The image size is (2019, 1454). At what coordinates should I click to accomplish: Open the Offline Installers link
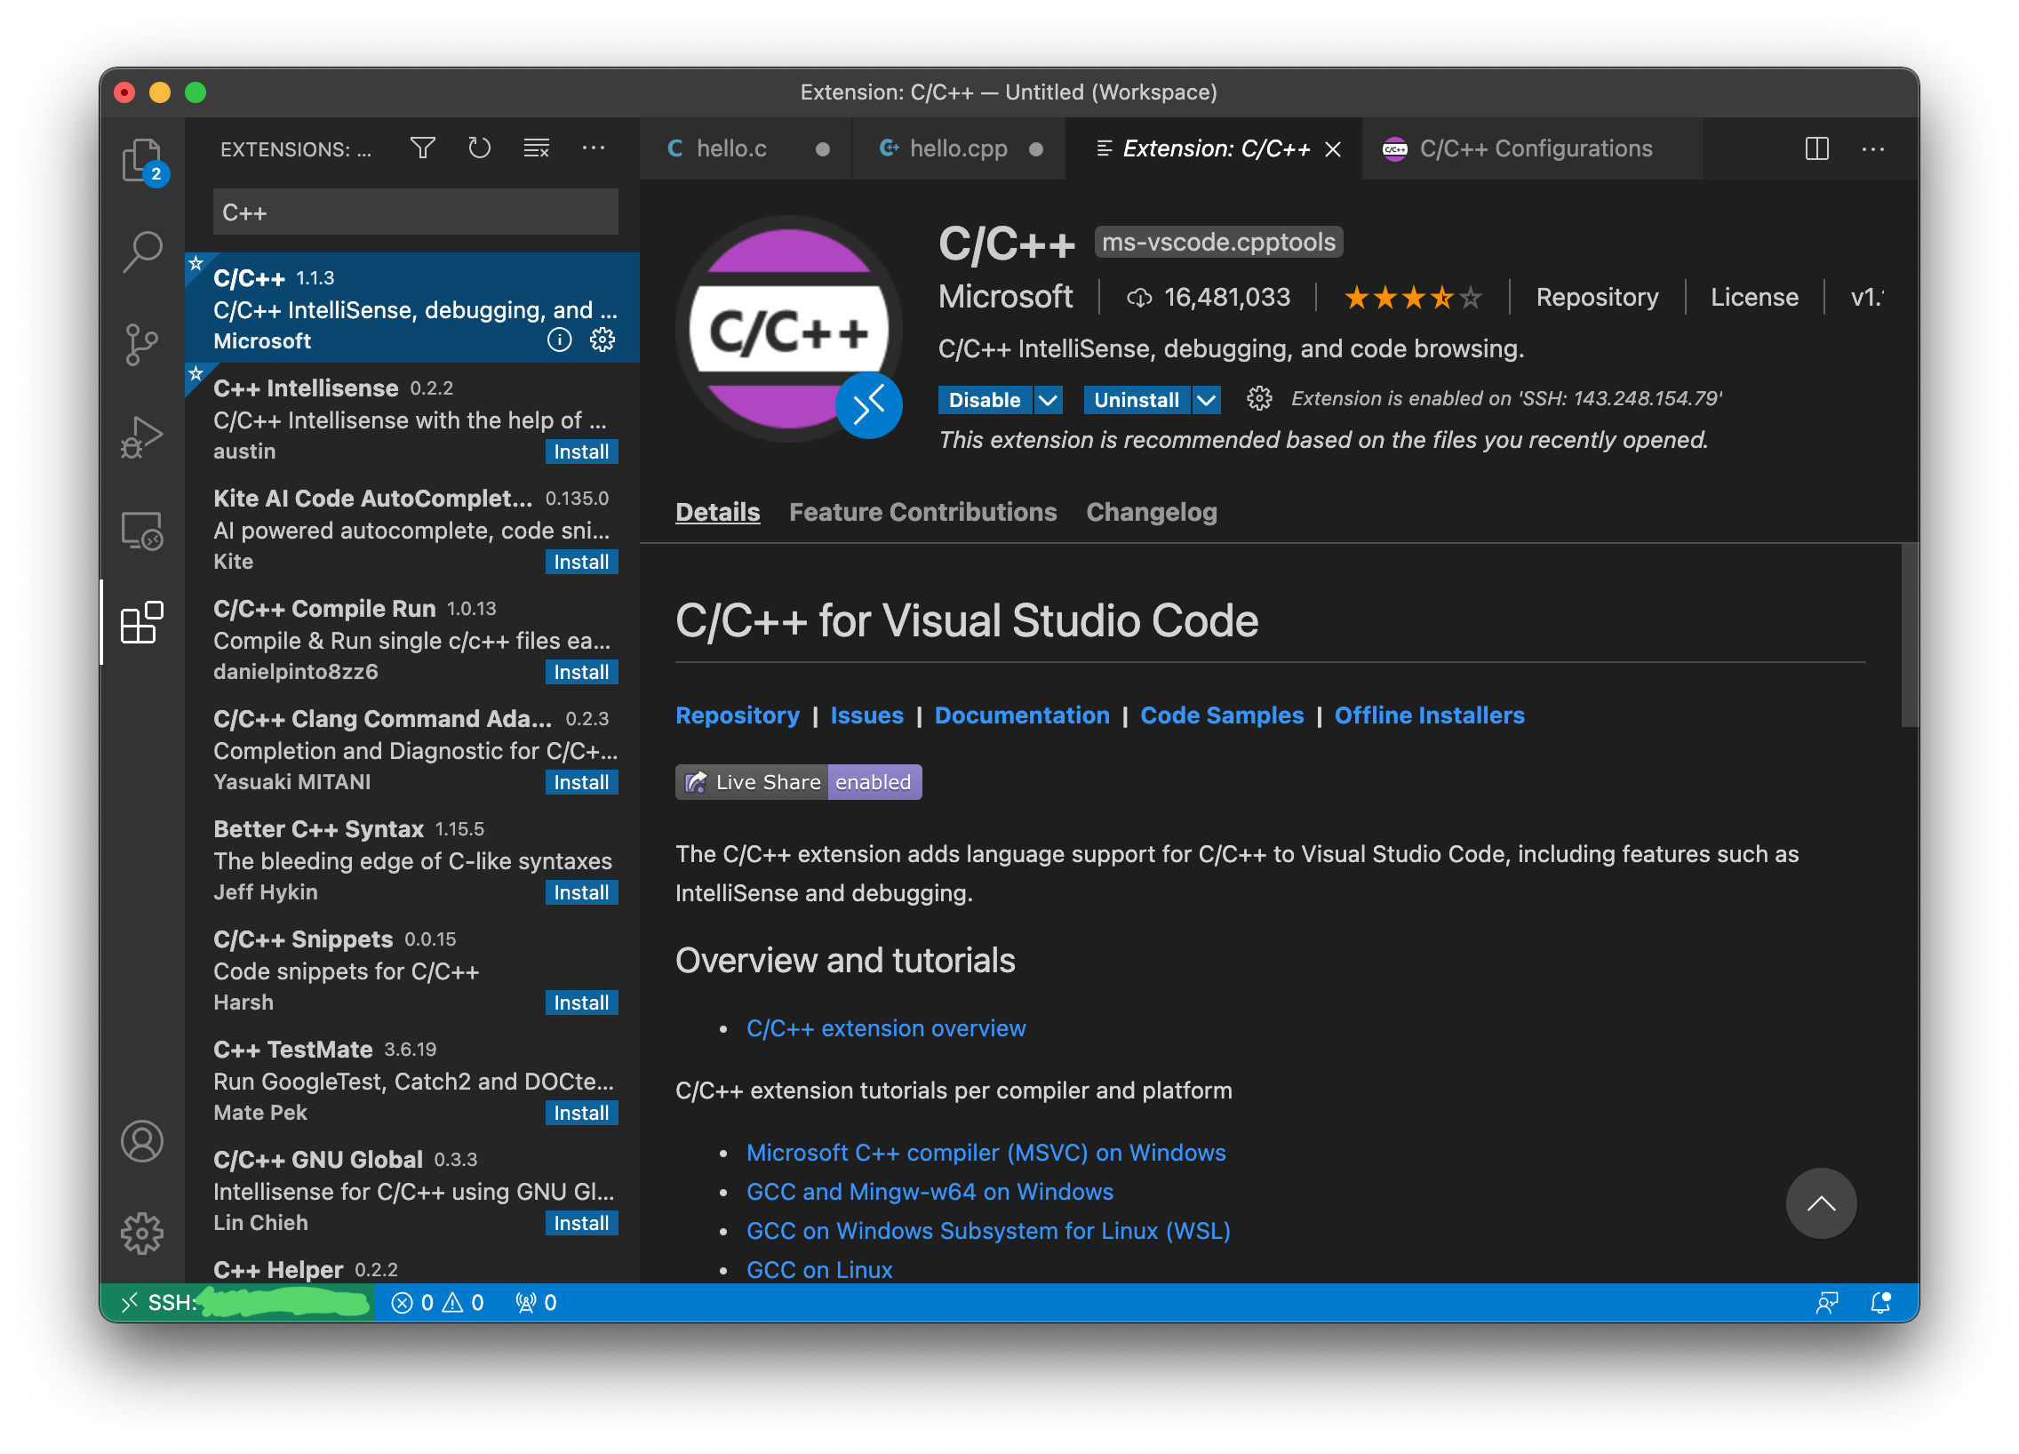pos(1429,715)
